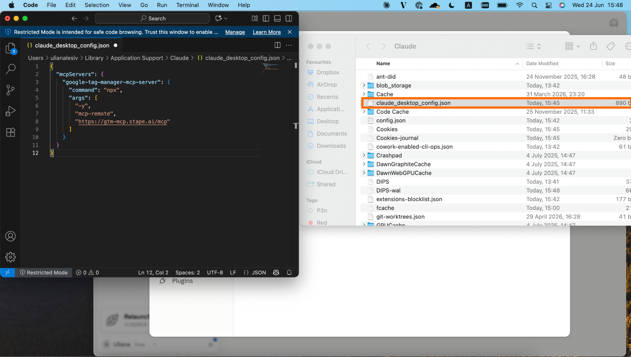Change file encoding UTF-8

coord(215,272)
